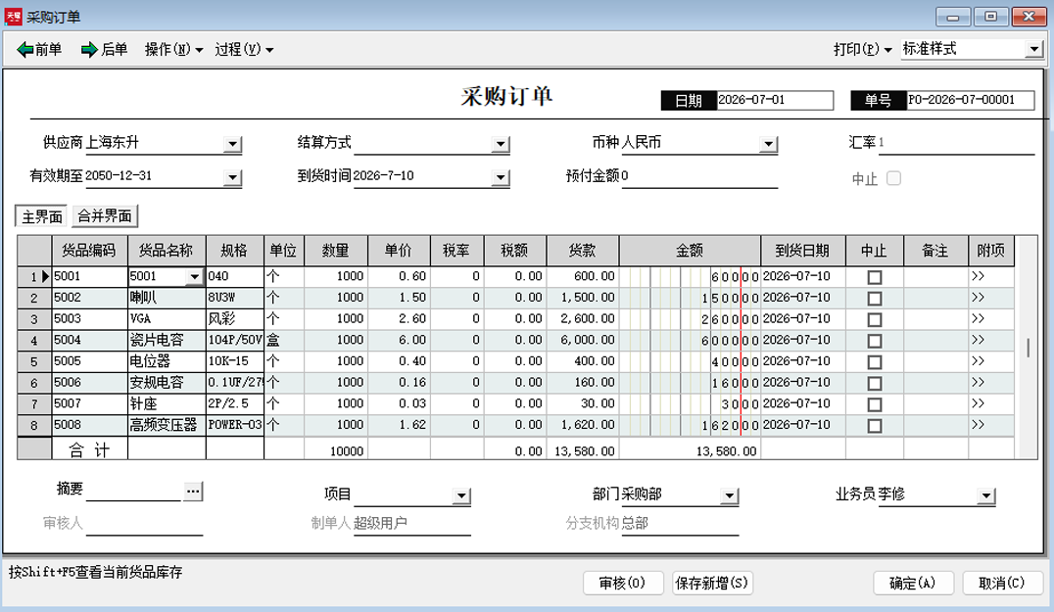Viewport: 1054px width, 612px height.
Task: Open the 附项 arrows for row 5007
Action: (x=978, y=403)
